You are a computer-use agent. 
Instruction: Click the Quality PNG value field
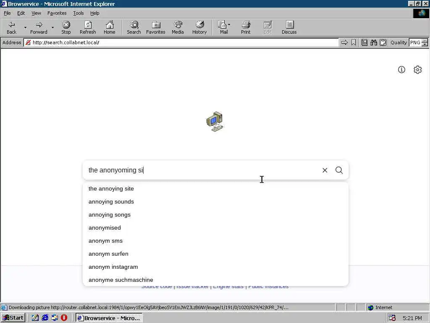click(415, 42)
